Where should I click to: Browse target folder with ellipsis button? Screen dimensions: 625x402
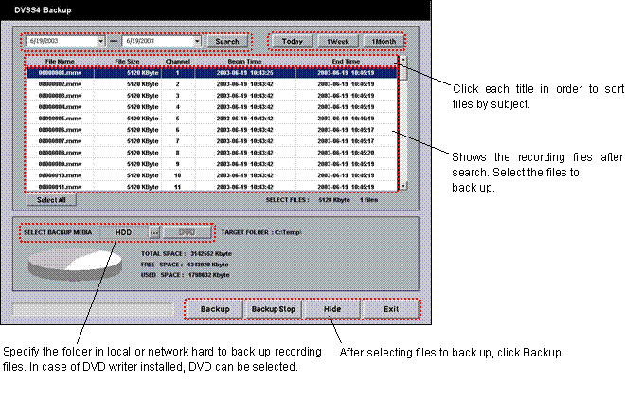click(x=155, y=232)
